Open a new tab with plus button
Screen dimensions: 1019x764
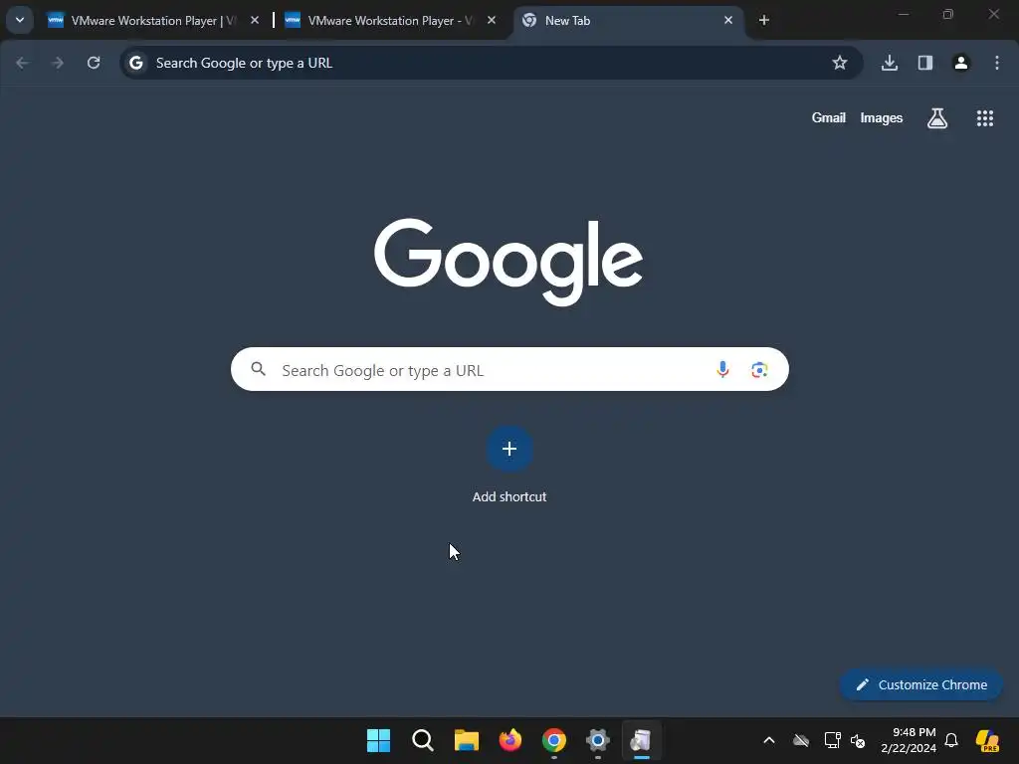point(764,20)
